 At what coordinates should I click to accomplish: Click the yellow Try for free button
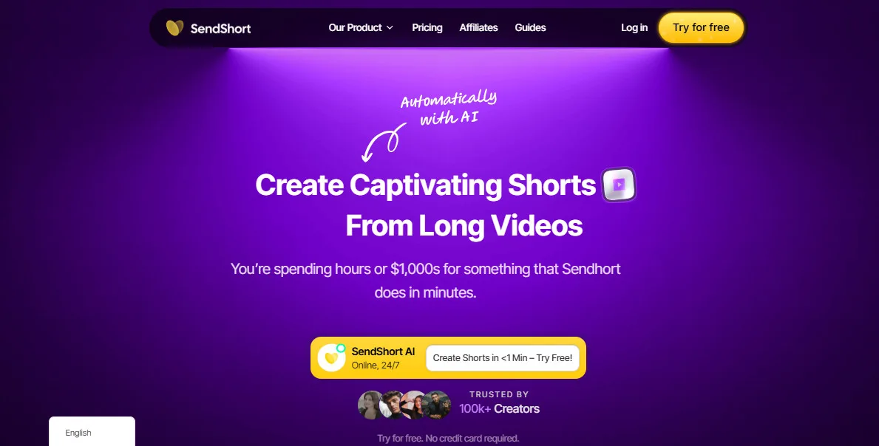[x=701, y=27]
